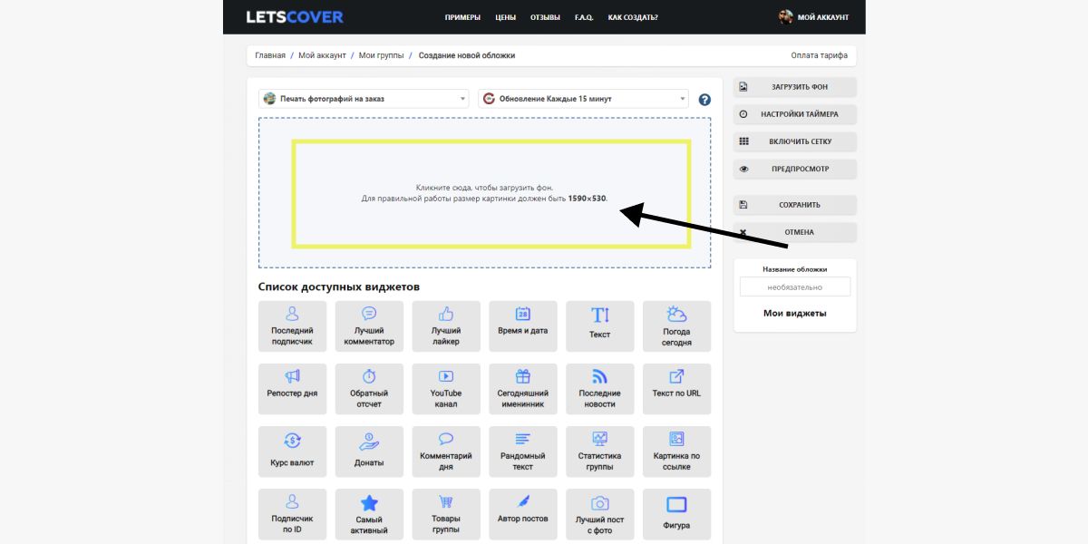1088x544 pixels.
Task: Add the Курс валют widget
Action: (x=292, y=452)
